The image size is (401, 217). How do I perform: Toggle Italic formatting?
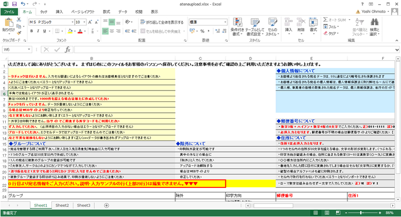coord(39,31)
